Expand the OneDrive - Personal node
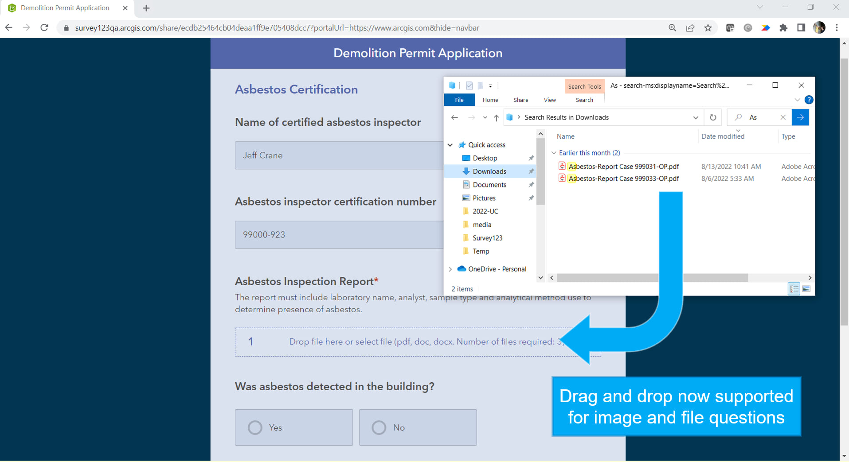 pos(450,269)
